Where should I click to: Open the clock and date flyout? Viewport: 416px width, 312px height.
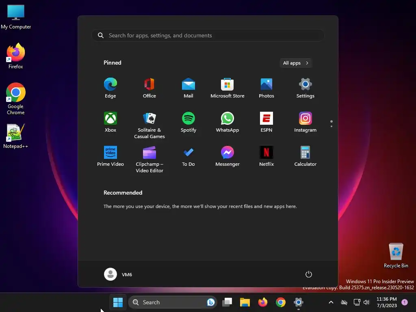pos(387,302)
